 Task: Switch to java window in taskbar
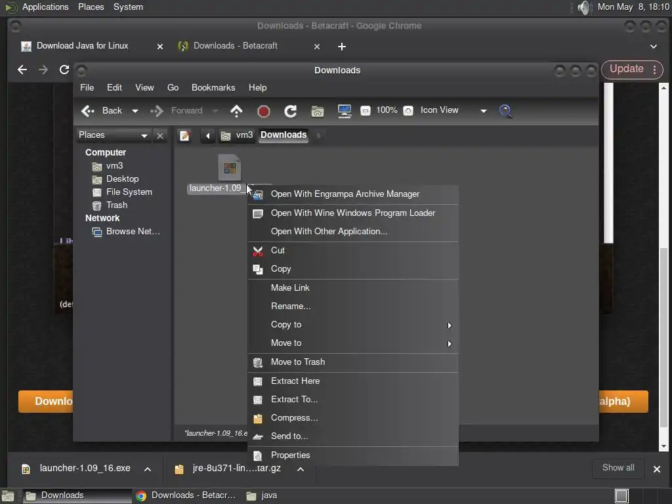click(262, 496)
